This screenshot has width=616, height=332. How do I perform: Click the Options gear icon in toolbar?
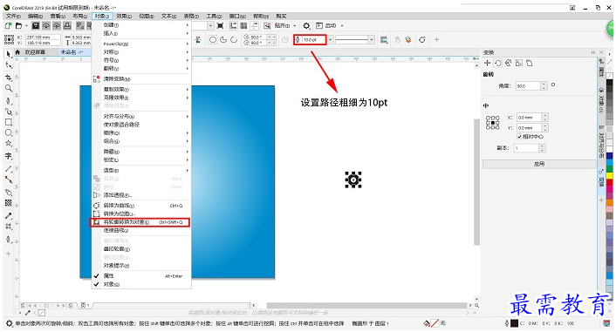click(306, 26)
